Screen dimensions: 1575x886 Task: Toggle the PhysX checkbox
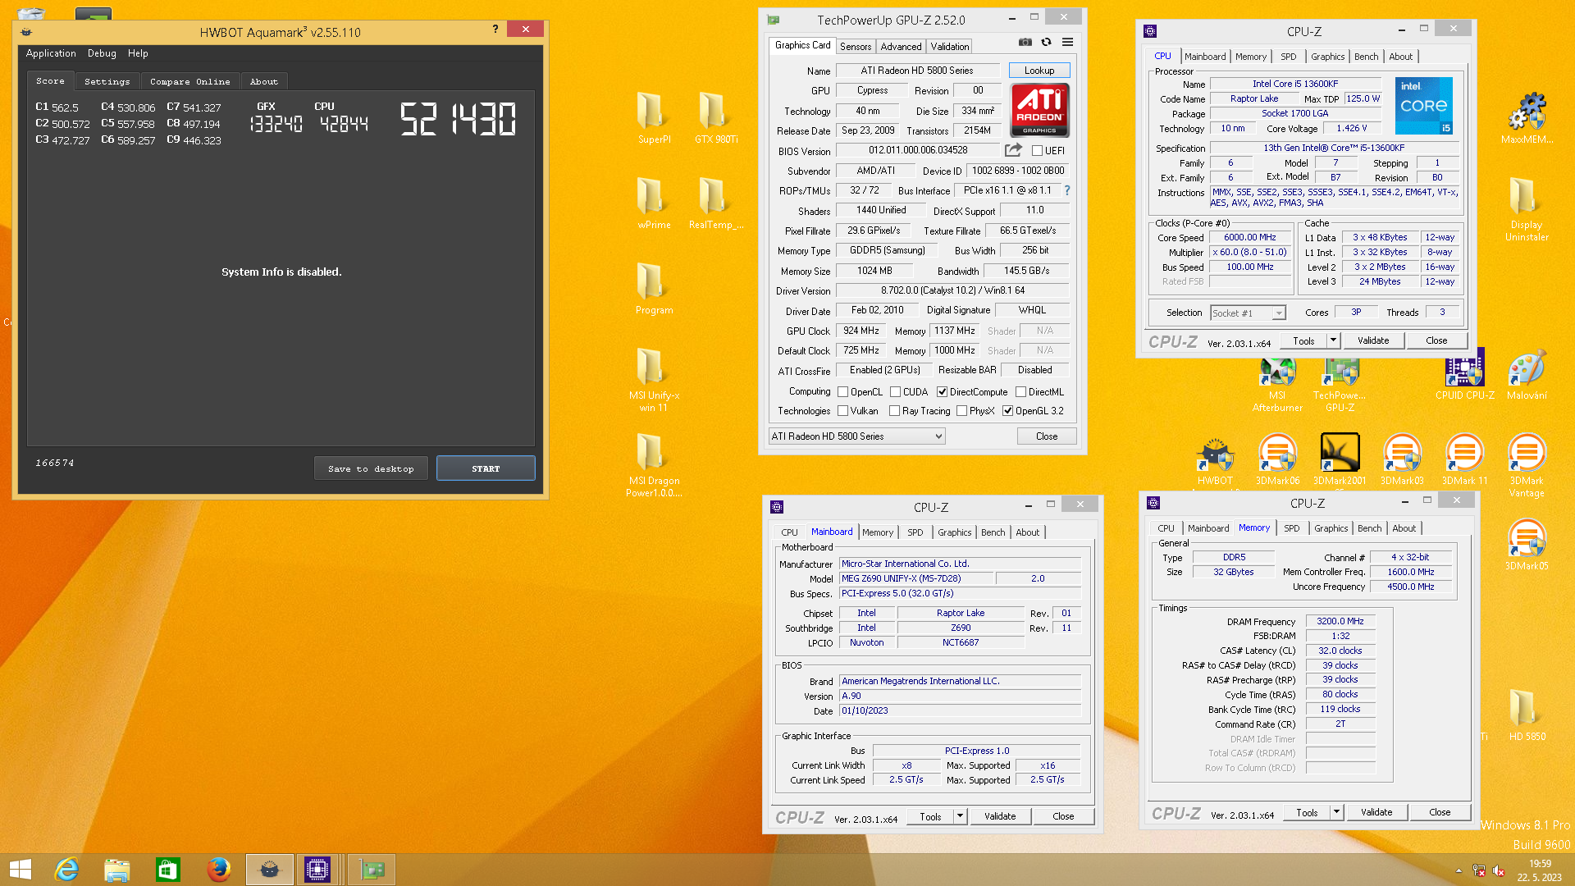[x=961, y=411]
